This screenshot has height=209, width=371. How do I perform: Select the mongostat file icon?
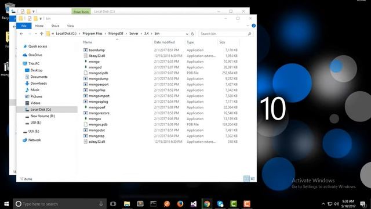pos(86,130)
